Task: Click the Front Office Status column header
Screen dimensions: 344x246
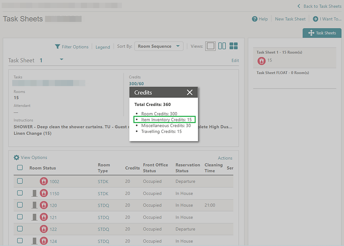Action: 155,168
